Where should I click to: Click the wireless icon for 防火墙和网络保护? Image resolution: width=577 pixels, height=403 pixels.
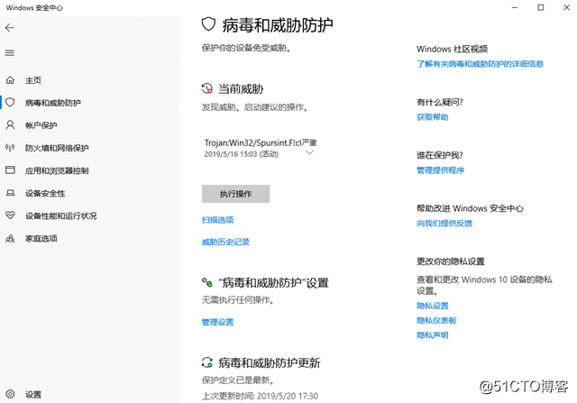tap(10, 148)
